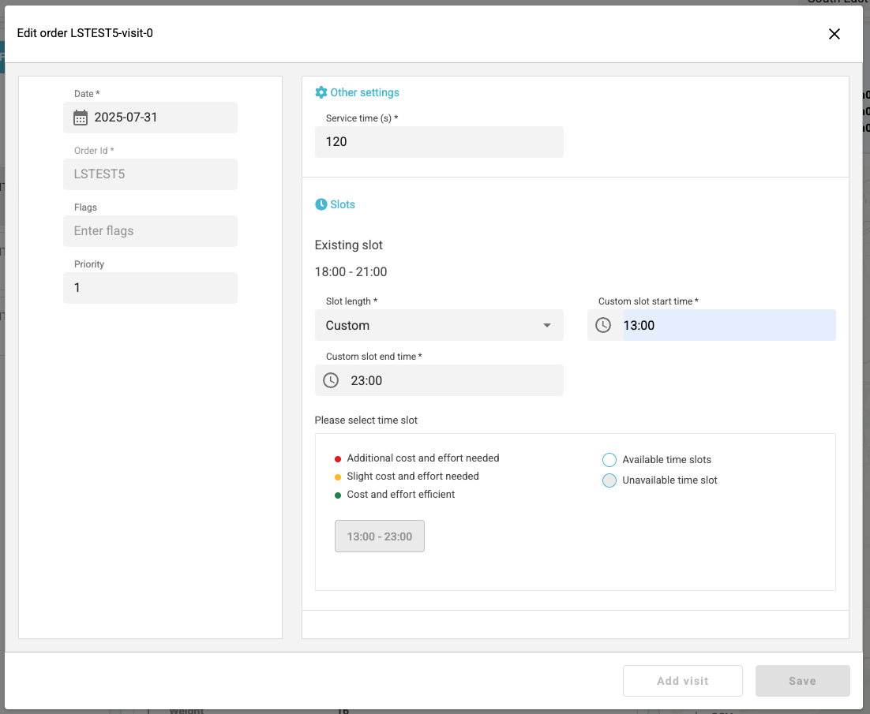Go to Other settings section heading
Viewport: 870px width, 714px height.
pos(364,93)
